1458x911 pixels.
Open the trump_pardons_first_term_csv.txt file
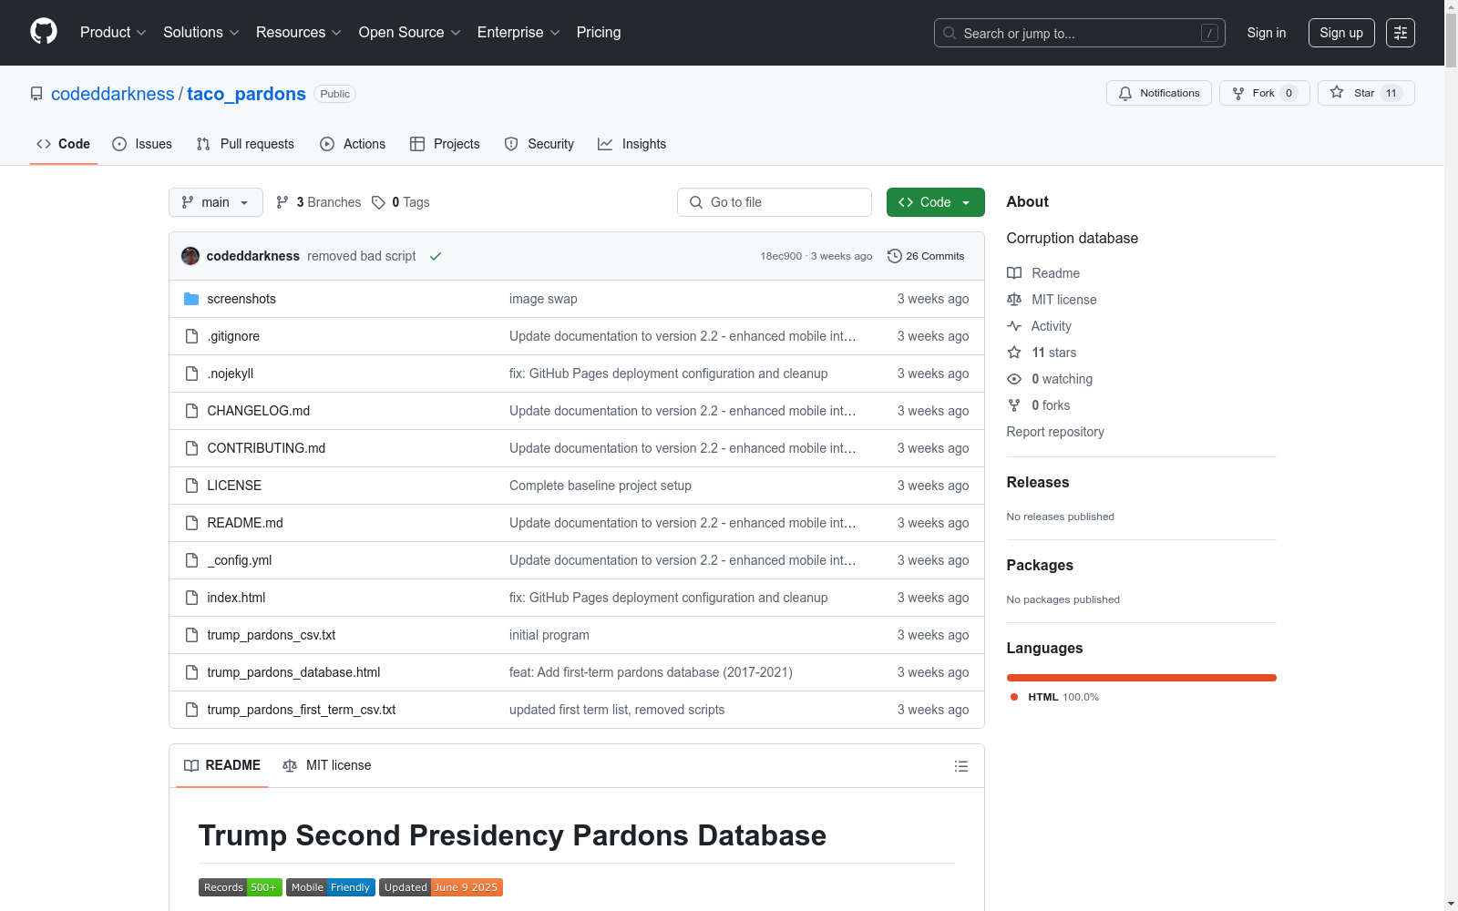click(x=302, y=710)
